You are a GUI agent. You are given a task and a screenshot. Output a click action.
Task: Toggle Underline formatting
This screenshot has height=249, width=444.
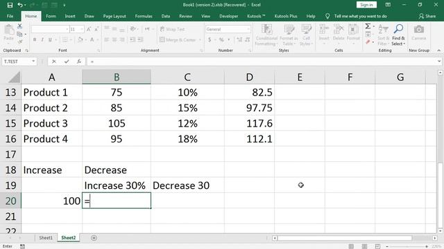pos(50,40)
